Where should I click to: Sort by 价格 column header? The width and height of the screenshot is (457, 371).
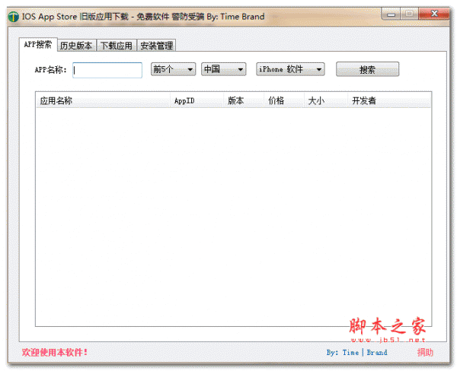click(x=284, y=100)
